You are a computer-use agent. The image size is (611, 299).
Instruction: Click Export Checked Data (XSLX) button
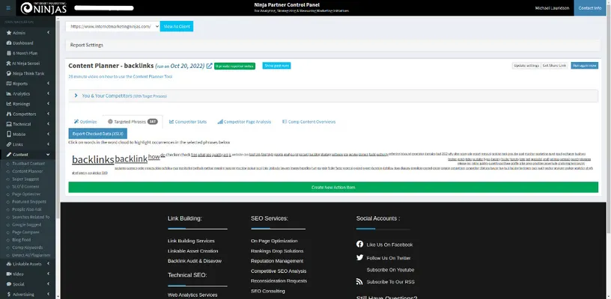coord(97,133)
